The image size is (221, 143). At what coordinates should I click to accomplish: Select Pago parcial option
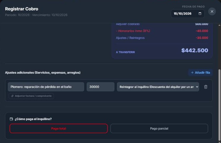159,128
